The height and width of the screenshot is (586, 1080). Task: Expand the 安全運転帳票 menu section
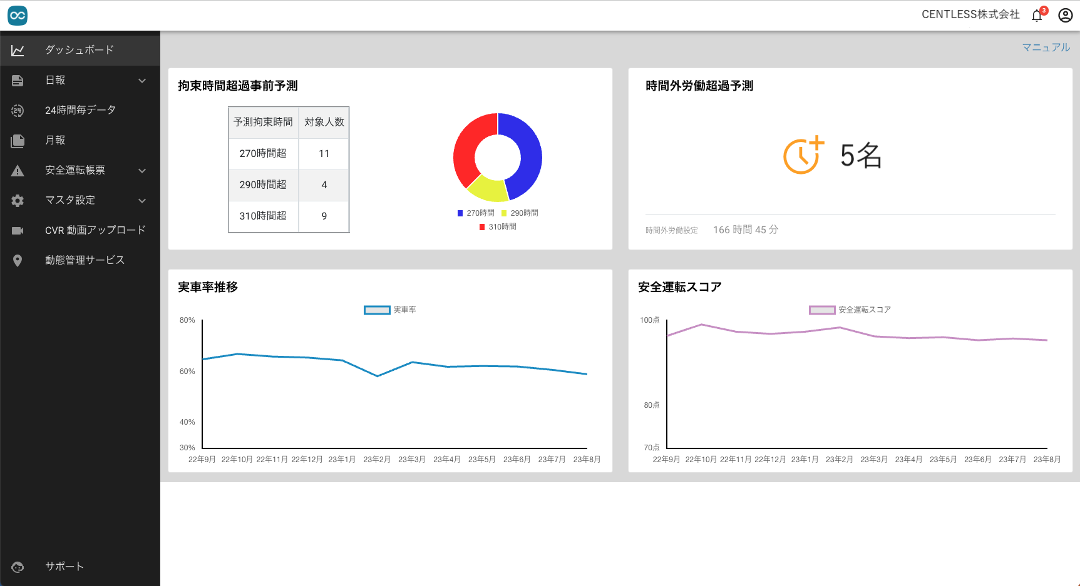(142, 170)
